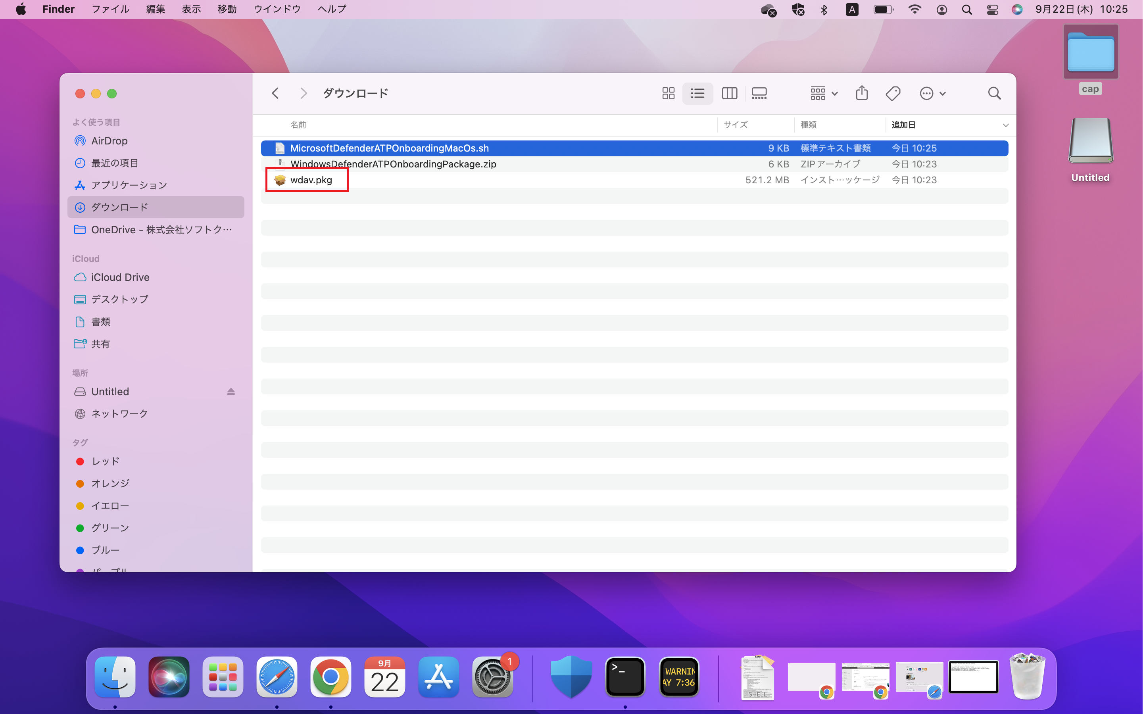Viewport: 1145px width, 715px height.
Task: Open the ウインドウ menu
Action: [x=277, y=9]
